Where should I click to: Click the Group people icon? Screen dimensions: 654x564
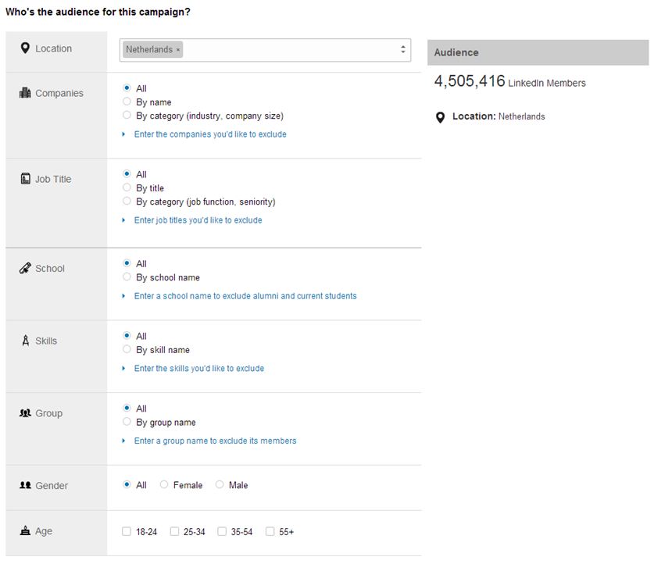pos(25,413)
